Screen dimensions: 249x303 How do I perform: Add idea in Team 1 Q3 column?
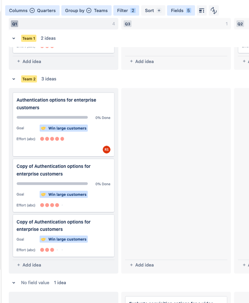coord(142,62)
